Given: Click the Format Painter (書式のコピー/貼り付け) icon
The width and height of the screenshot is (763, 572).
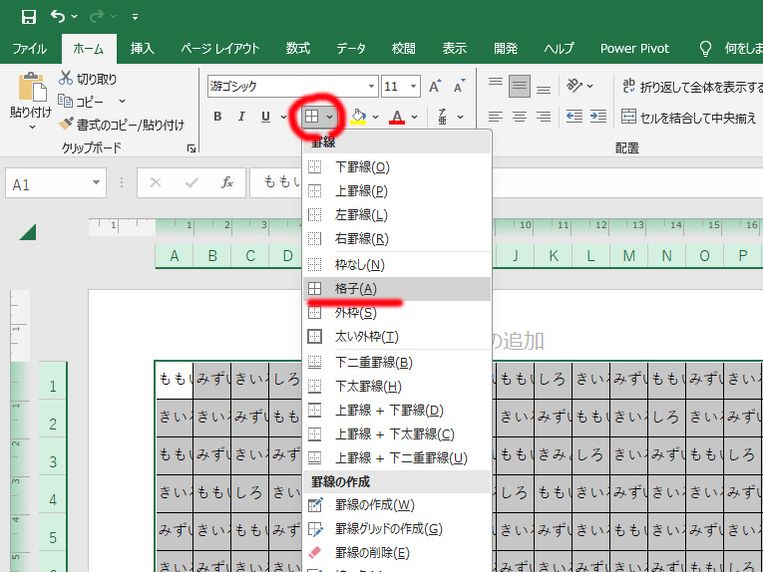Looking at the screenshot, I should 66,125.
